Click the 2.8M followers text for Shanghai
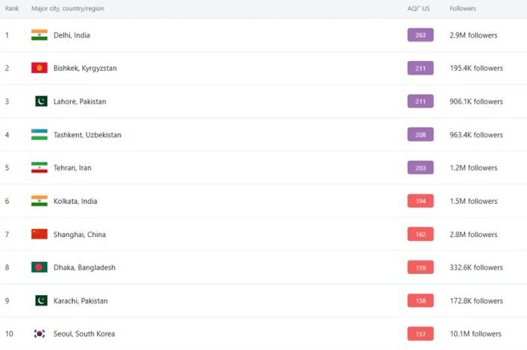This screenshot has width=527, height=350. pyautogui.click(x=474, y=234)
